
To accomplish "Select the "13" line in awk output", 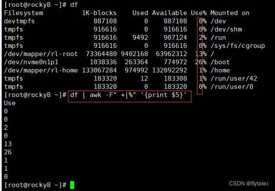I will pos(8,144).
